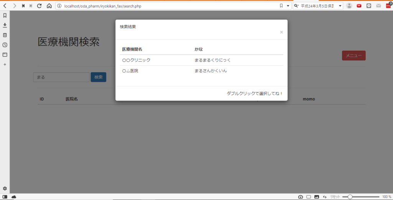This screenshot has width=393, height=200.
Task: Open the History panel clock icon
Action: [x=5, y=45]
